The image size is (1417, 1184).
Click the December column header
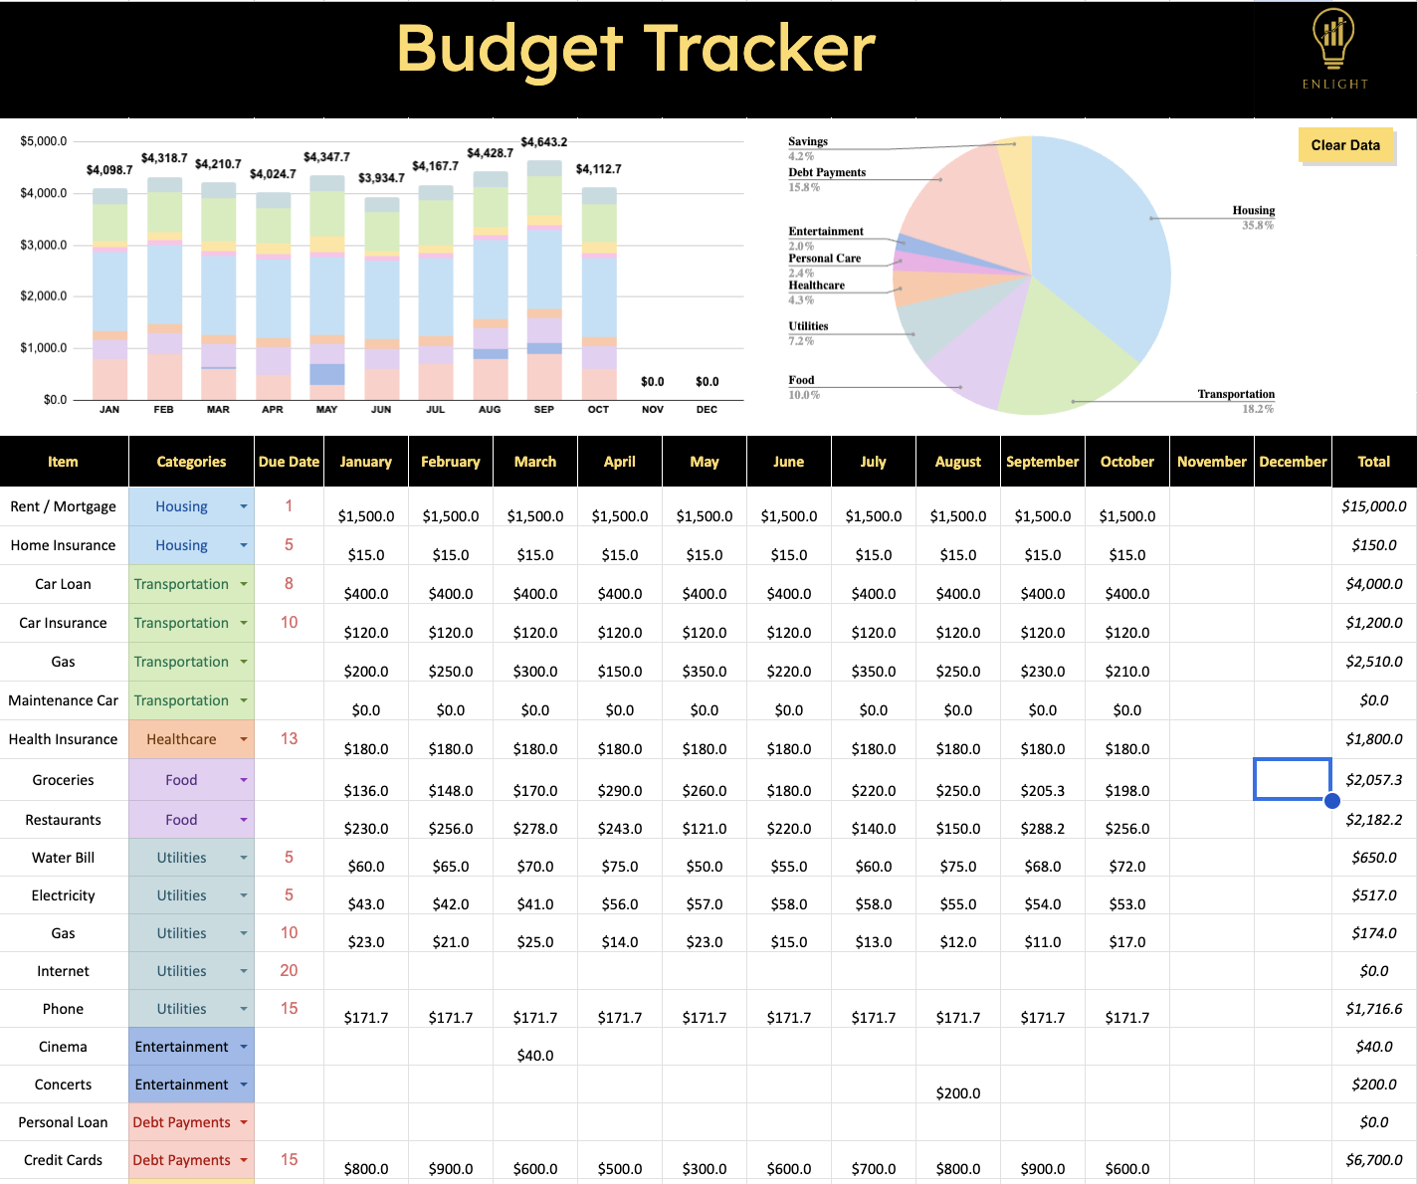click(1293, 462)
